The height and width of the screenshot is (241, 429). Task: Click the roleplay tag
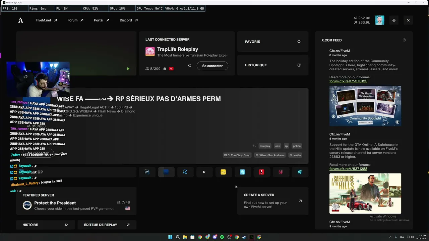(265, 146)
